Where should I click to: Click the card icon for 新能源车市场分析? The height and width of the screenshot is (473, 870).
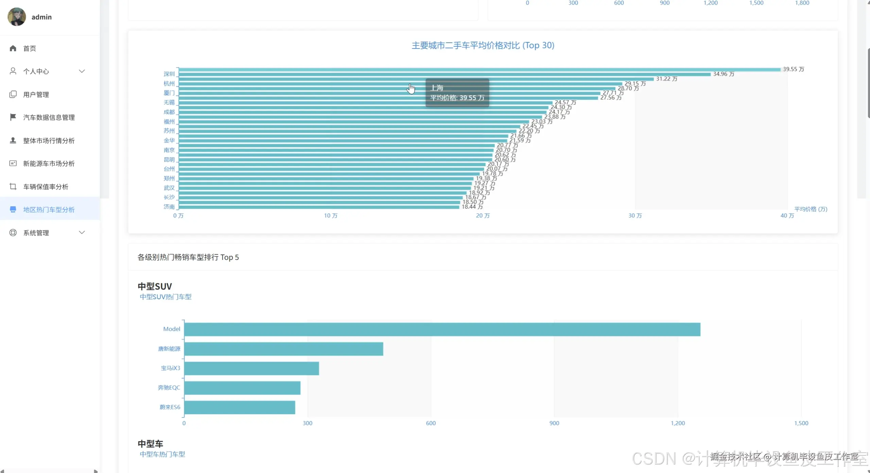[13, 163]
